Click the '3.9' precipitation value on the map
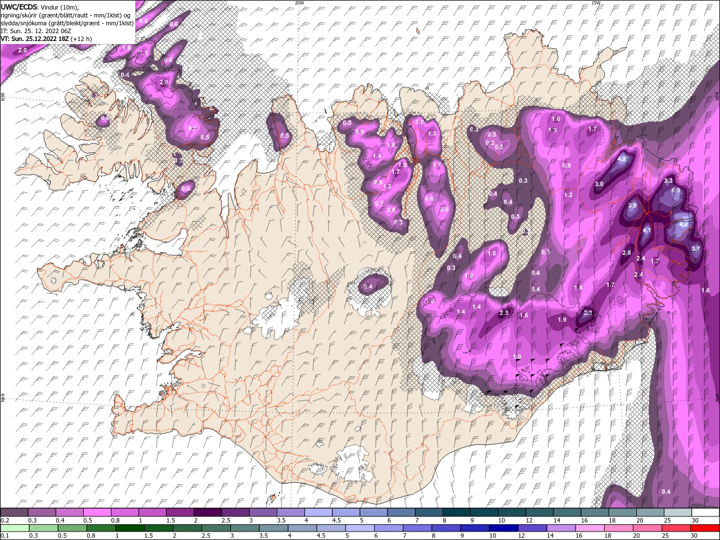Viewport: 720px width, 540px height. tap(632, 206)
